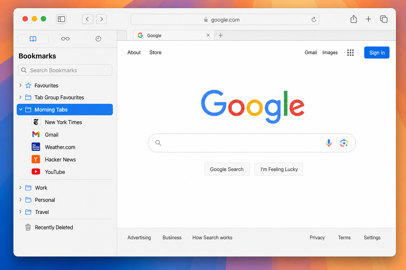Image resolution: width=406 pixels, height=270 pixels.
Task: Open the Advertising footer link
Action: pos(139,238)
